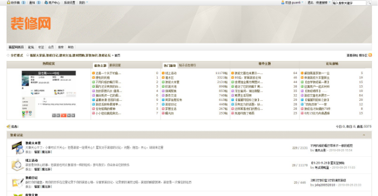Screen dimensions: 378x196
Task: Expand the 我的 dropdown menu
Action: (x=83, y=3)
